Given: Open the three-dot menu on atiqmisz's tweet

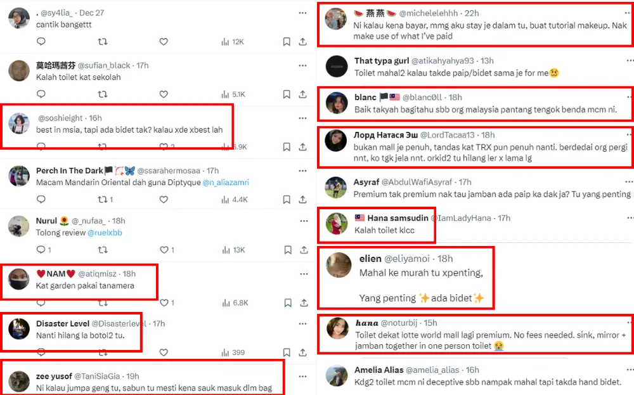Looking at the screenshot, I should pos(303,274).
